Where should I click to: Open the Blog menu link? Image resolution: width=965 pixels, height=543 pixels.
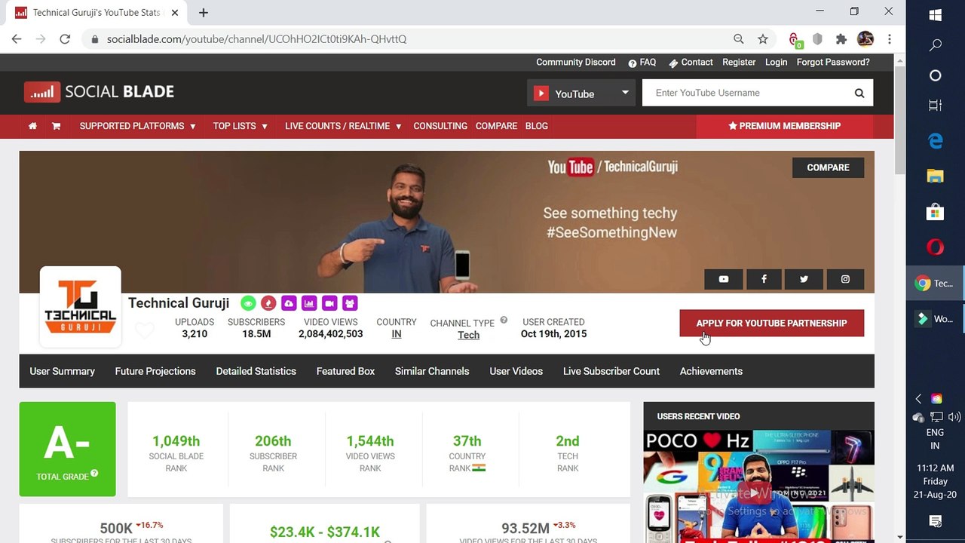(x=537, y=126)
